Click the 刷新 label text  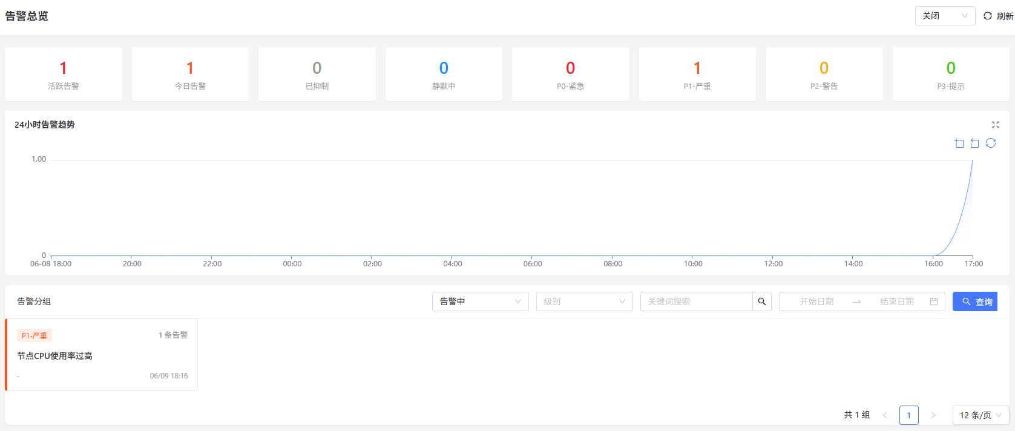[x=1005, y=16]
